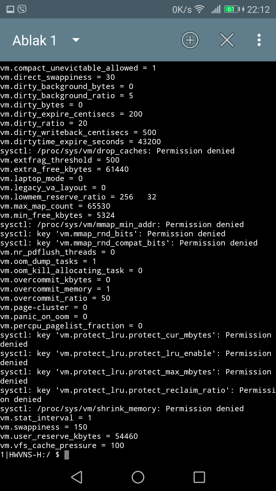Open recent apps with square button
The width and height of the screenshot is (276, 491).
[x=199, y=477]
